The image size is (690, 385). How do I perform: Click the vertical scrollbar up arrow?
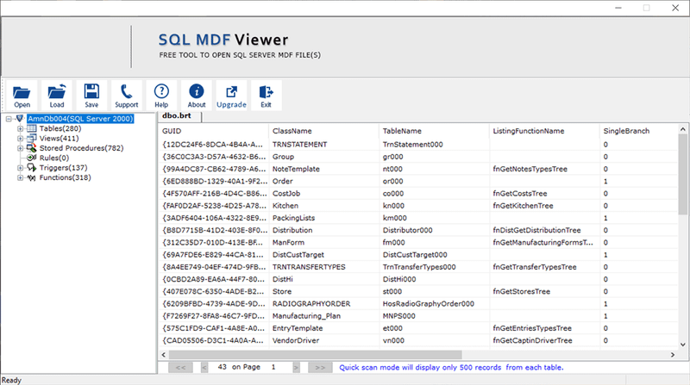pyautogui.click(x=682, y=129)
